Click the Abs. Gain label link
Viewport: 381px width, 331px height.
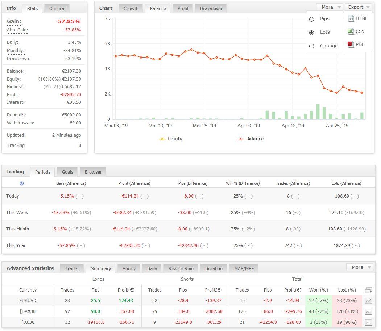coord(17,30)
